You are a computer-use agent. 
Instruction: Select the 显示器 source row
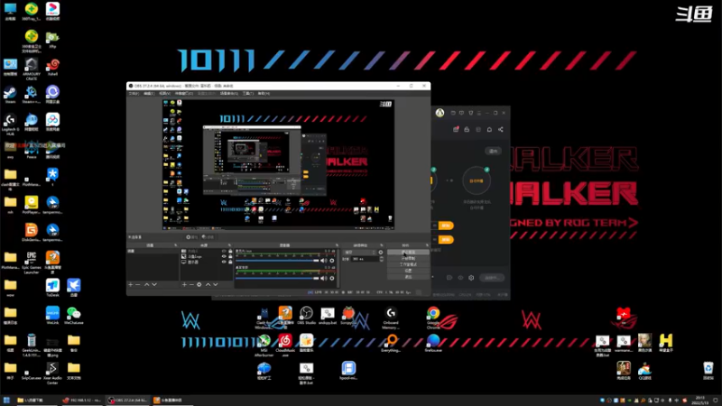click(x=207, y=262)
